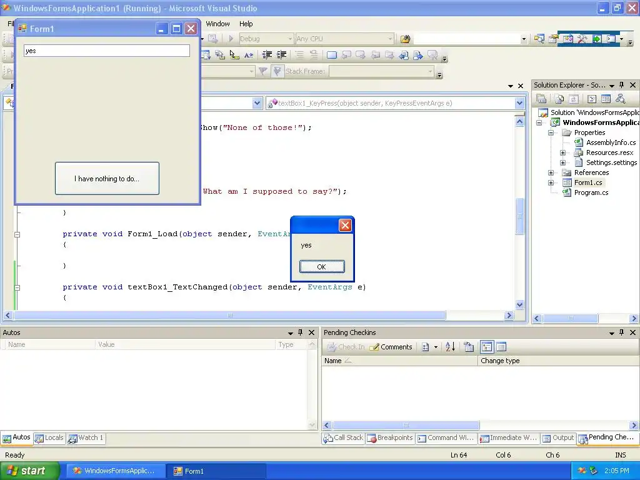Click the Decrease Indent toolbar icon
This screenshot has height=480, width=640.
click(x=267, y=55)
